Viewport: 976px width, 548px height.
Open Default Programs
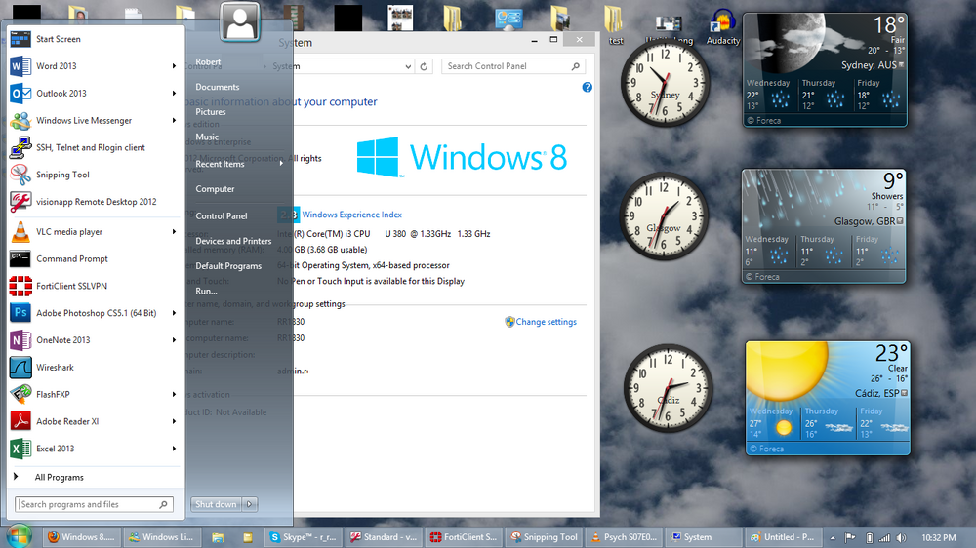[x=228, y=265]
